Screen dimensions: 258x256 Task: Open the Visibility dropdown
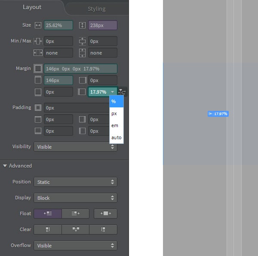pos(75,147)
